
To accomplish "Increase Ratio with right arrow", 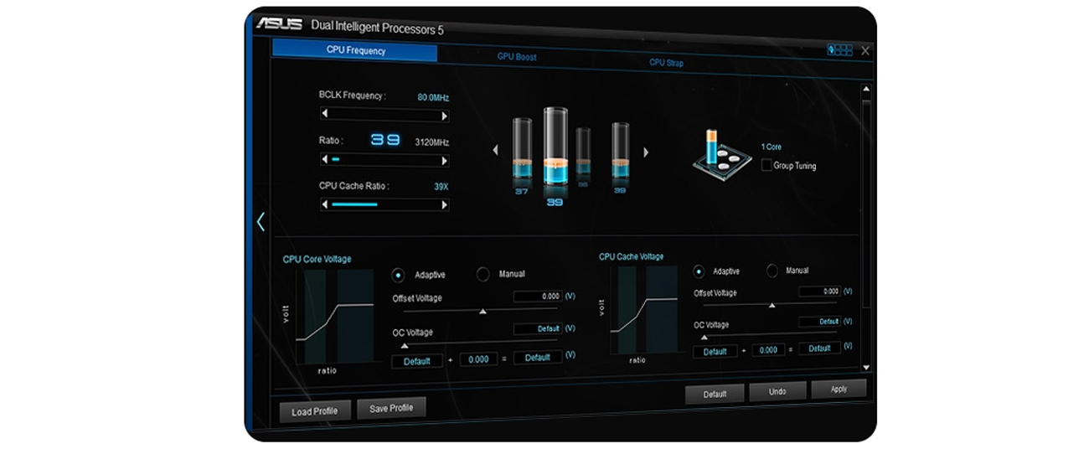I will click(x=444, y=160).
